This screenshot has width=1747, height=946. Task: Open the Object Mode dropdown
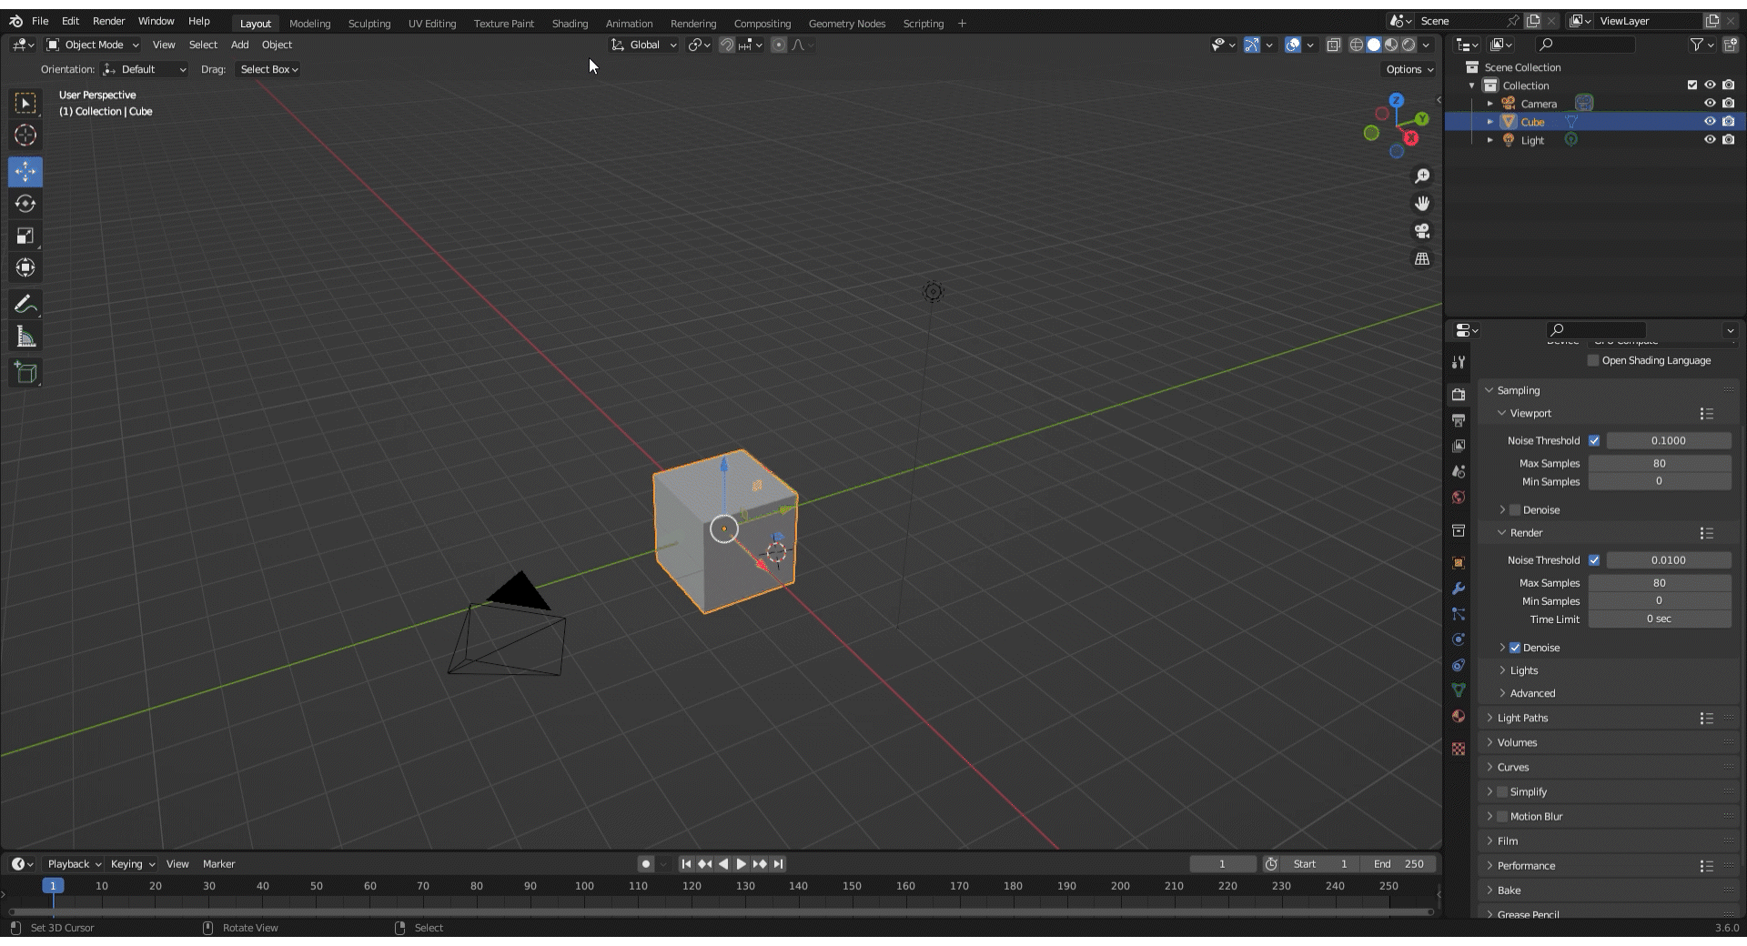point(93,45)
